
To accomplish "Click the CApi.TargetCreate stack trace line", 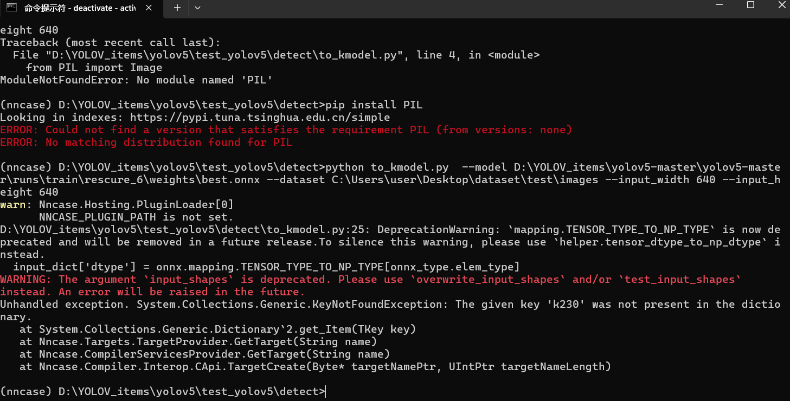I will point(316,366).
